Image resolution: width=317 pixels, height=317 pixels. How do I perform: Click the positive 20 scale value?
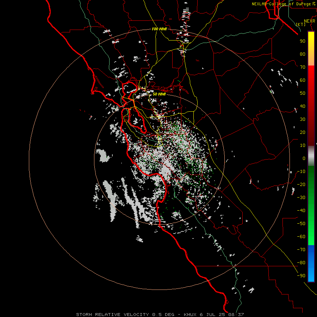pyautogui.click(x=303, y=132)
